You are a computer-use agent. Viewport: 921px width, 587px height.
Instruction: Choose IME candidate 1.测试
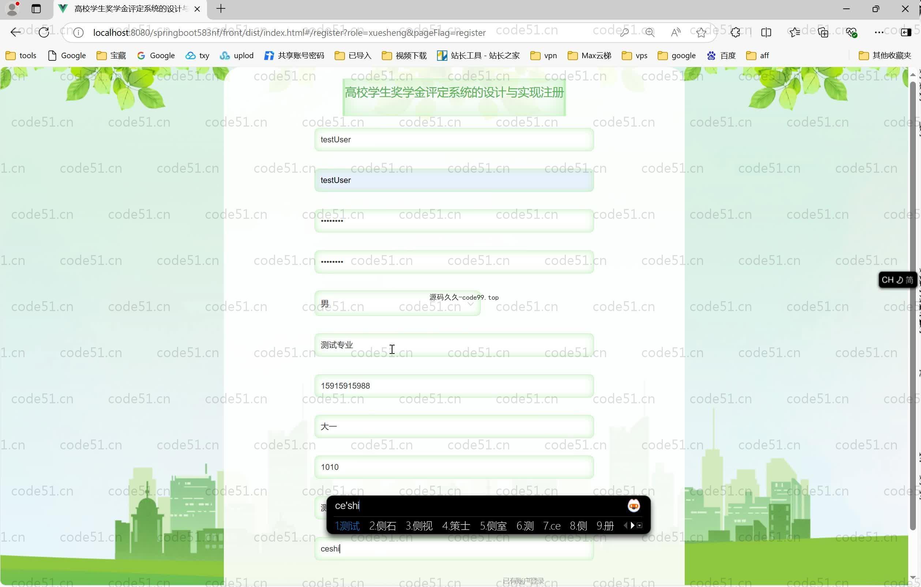(347, 526)
